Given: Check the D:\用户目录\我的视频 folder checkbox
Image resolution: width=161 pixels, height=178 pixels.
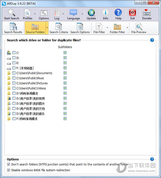Looking at the screenshot, I should pyautogui.click(x=14, y=98).
